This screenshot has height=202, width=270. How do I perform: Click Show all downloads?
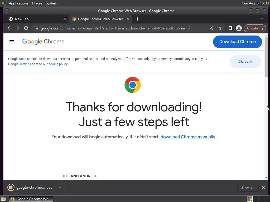point(248,187)
